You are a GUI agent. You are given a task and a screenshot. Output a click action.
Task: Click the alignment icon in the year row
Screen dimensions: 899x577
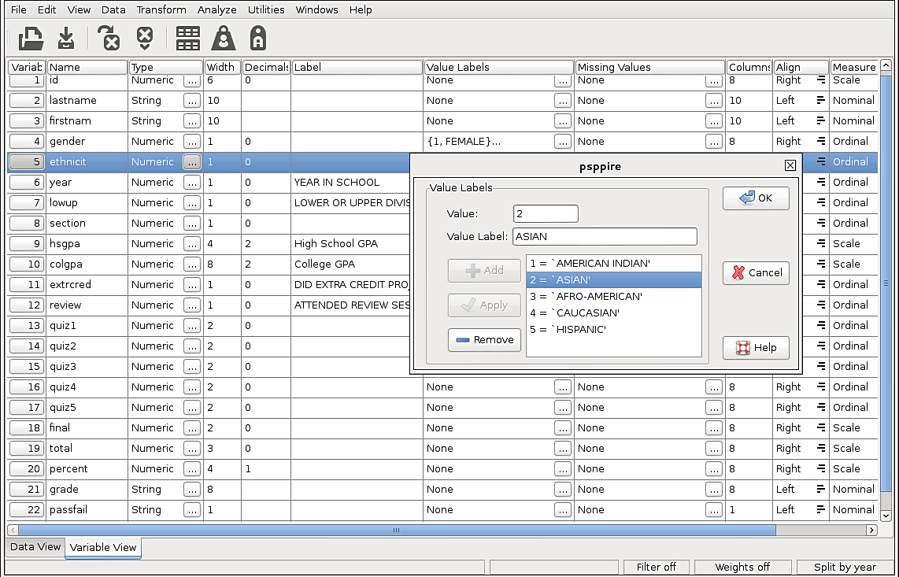[x=821, y=183]
